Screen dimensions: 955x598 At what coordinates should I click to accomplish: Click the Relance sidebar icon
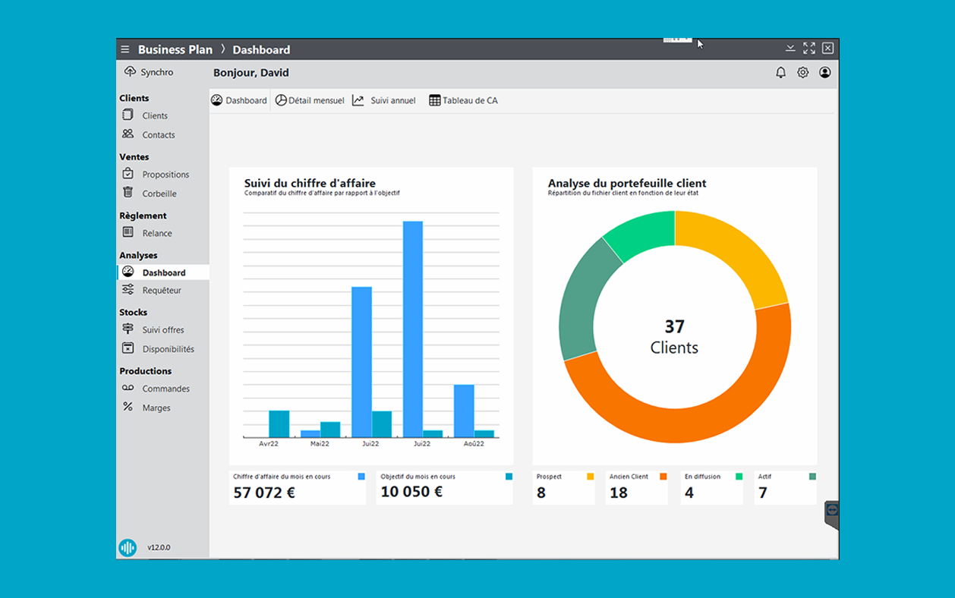coord(128,232)
